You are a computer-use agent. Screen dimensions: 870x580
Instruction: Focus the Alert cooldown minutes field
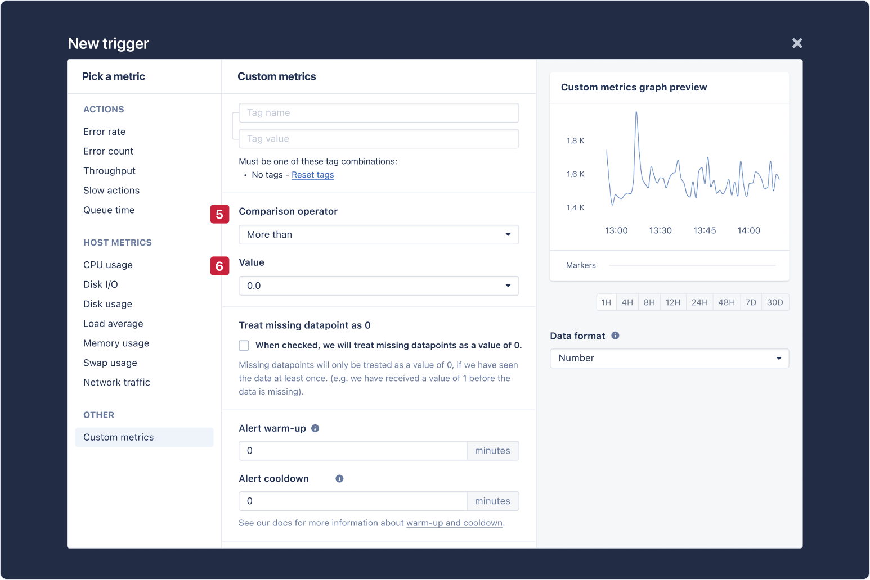[x=353, y=501]
